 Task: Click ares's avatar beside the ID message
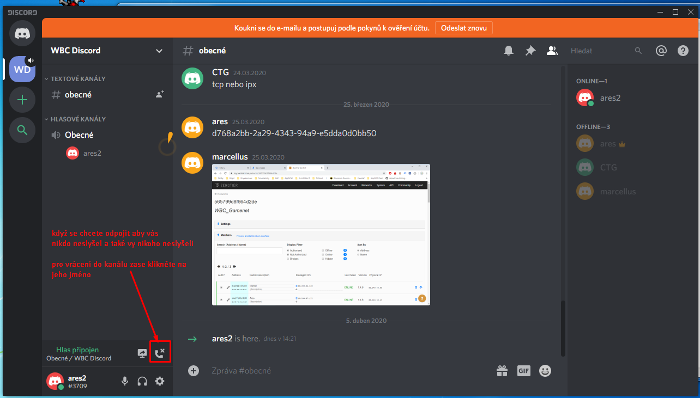tap(192, 127)
